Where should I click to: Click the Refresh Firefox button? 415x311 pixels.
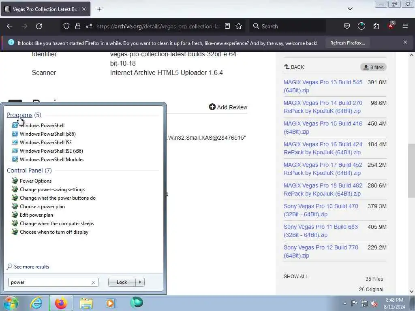tap(347, 43)
